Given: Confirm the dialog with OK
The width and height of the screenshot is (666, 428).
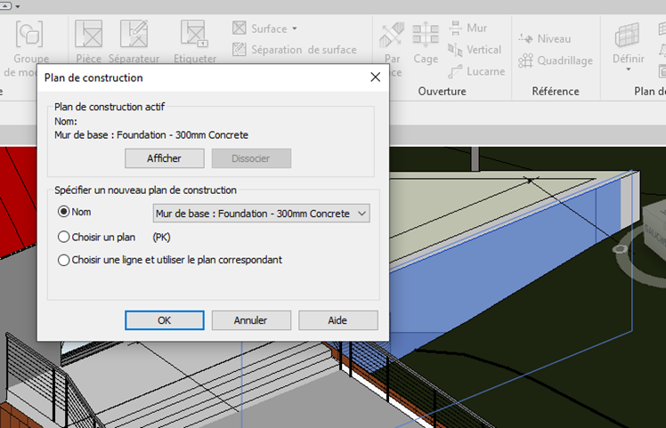Looking at the screenshot, I should pos(164,320).
